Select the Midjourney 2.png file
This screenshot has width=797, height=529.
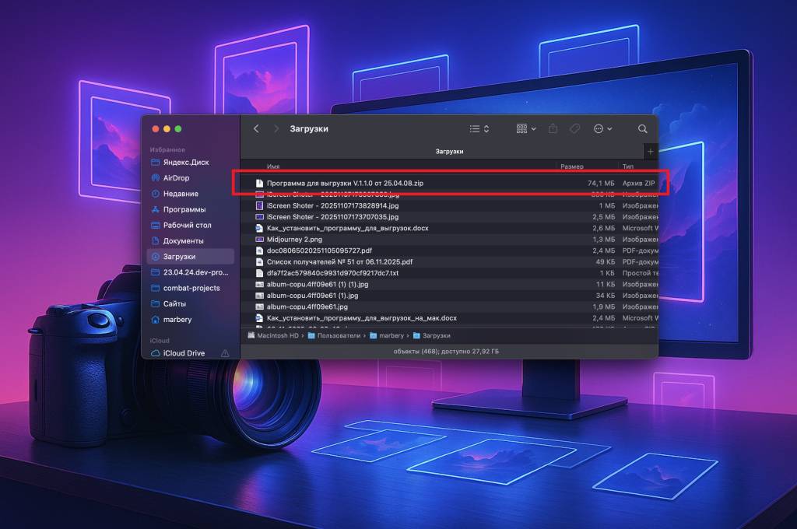coord(294,240)
